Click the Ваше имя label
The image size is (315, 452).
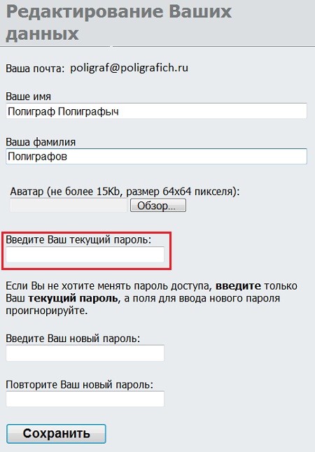(28, 97)
